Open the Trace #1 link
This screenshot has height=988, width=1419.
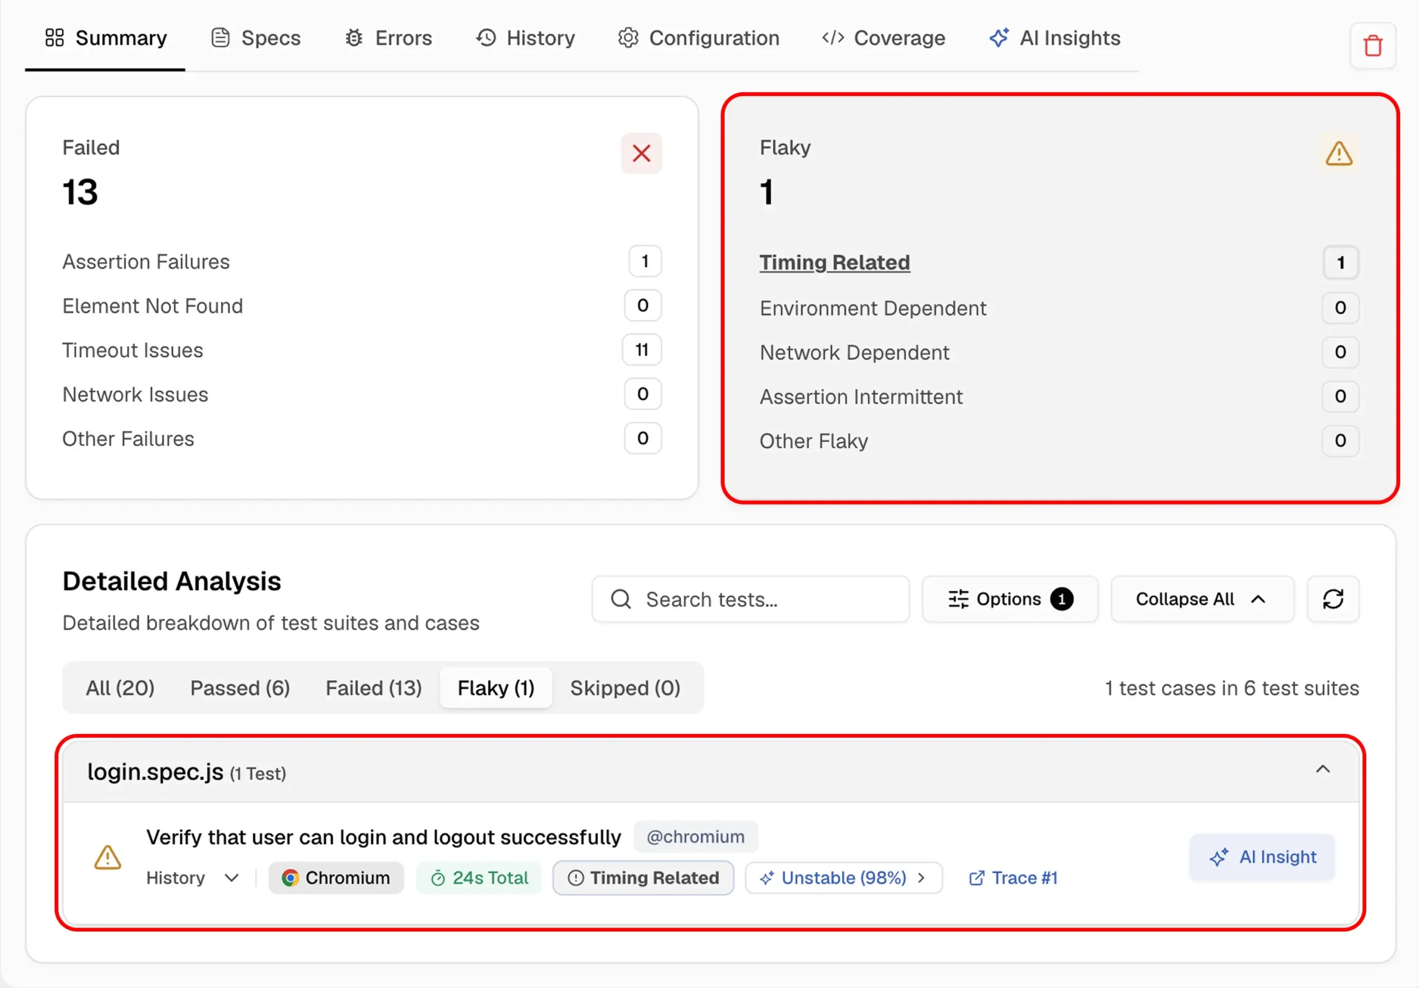tap(1013, 878)
